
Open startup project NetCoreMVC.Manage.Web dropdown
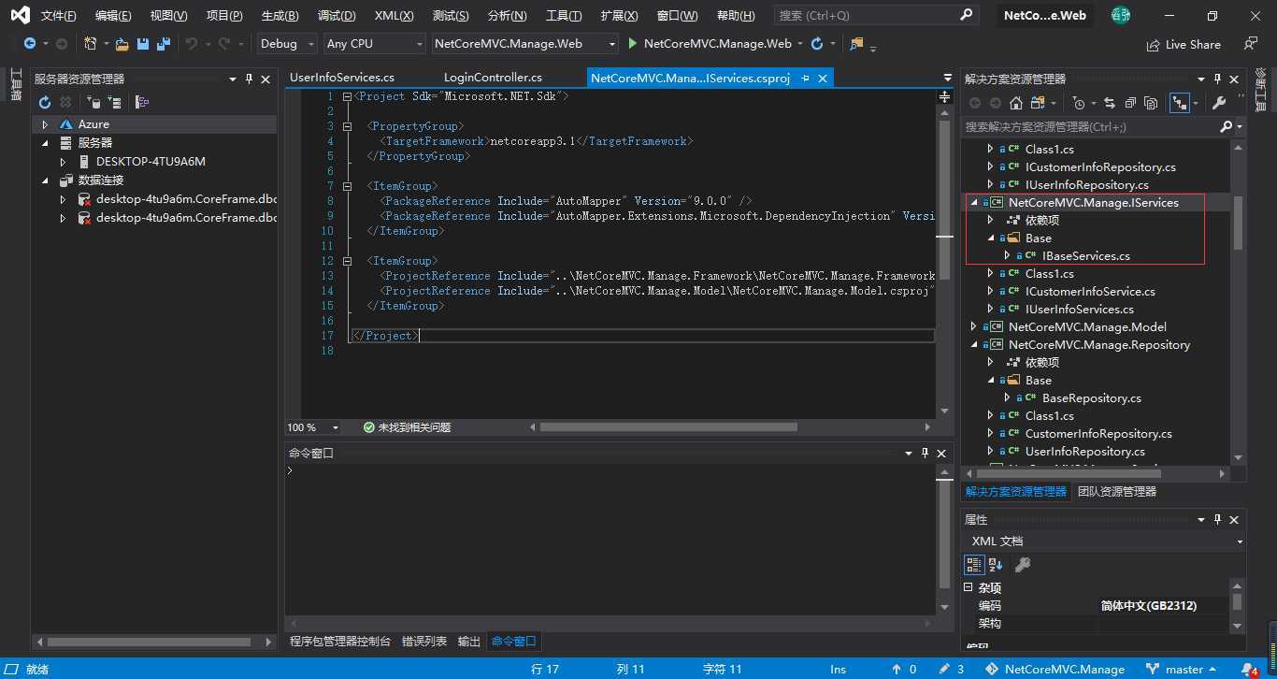[525, 44]
